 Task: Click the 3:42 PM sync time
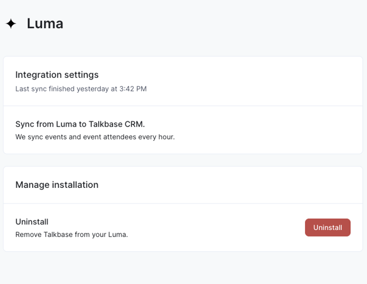133,89
